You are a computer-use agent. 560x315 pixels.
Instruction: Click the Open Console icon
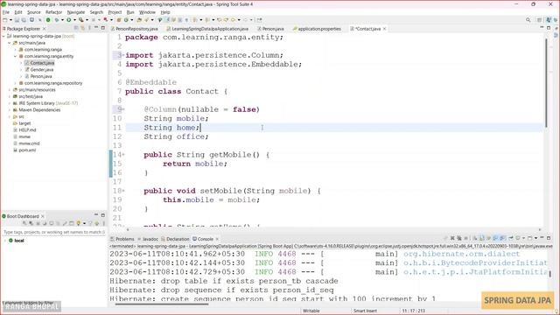tap(529, 238)
